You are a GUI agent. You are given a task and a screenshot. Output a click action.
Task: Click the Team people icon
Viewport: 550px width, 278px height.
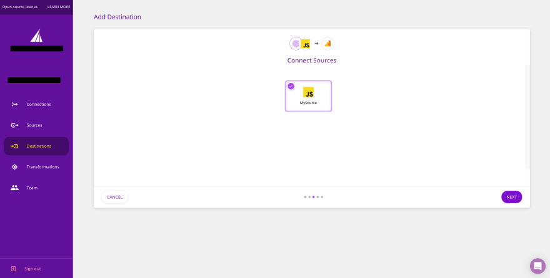[14, 188]
